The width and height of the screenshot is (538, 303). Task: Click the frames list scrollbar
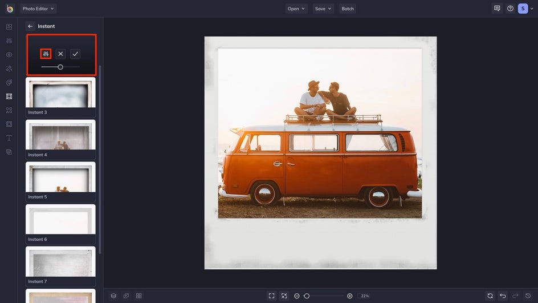(x=100, y=160)
